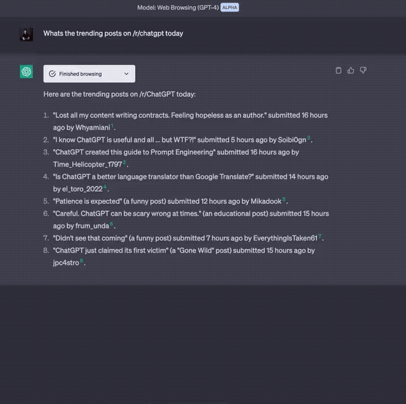This screenshot has height=404, width=406.
Task: Open citation 8 after jpc4stro
Action: pos(82,261)
